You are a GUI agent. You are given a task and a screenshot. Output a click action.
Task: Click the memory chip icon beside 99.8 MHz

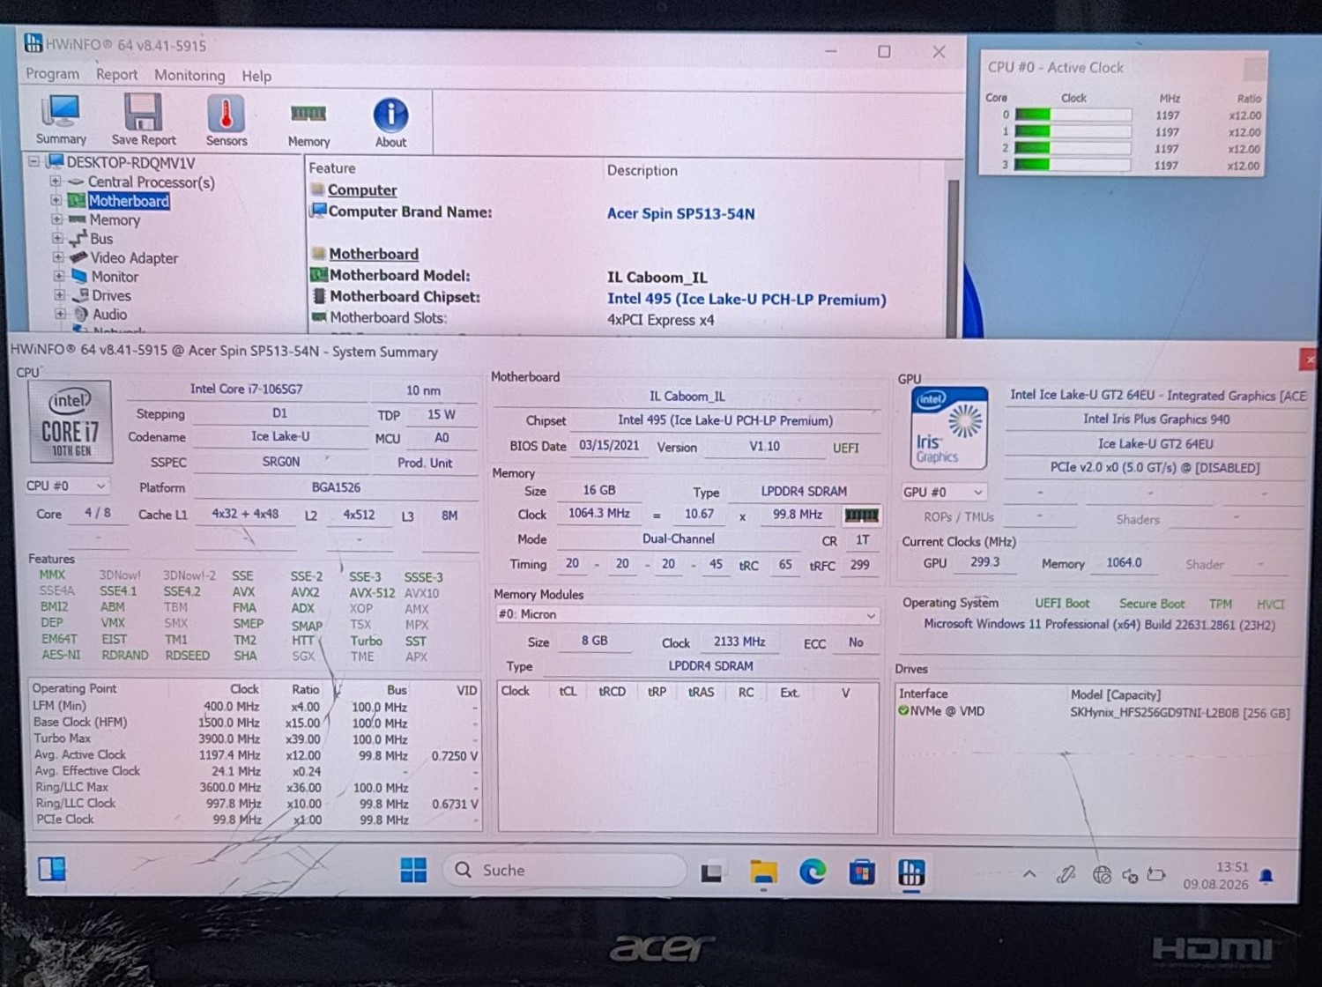[861, 515]
